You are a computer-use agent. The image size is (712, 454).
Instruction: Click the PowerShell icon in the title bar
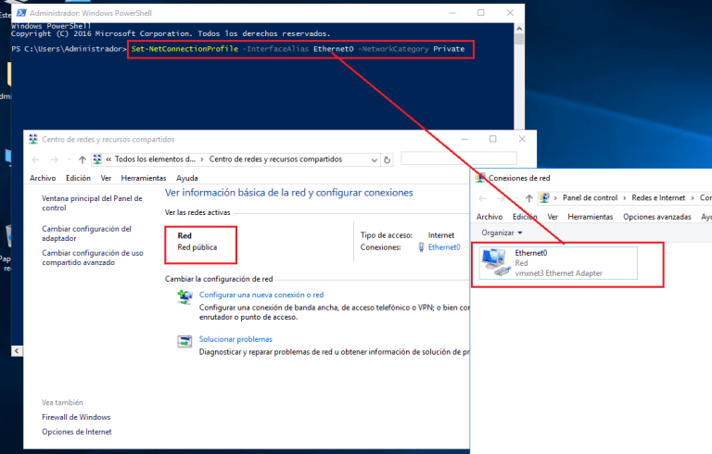point(21,13)
